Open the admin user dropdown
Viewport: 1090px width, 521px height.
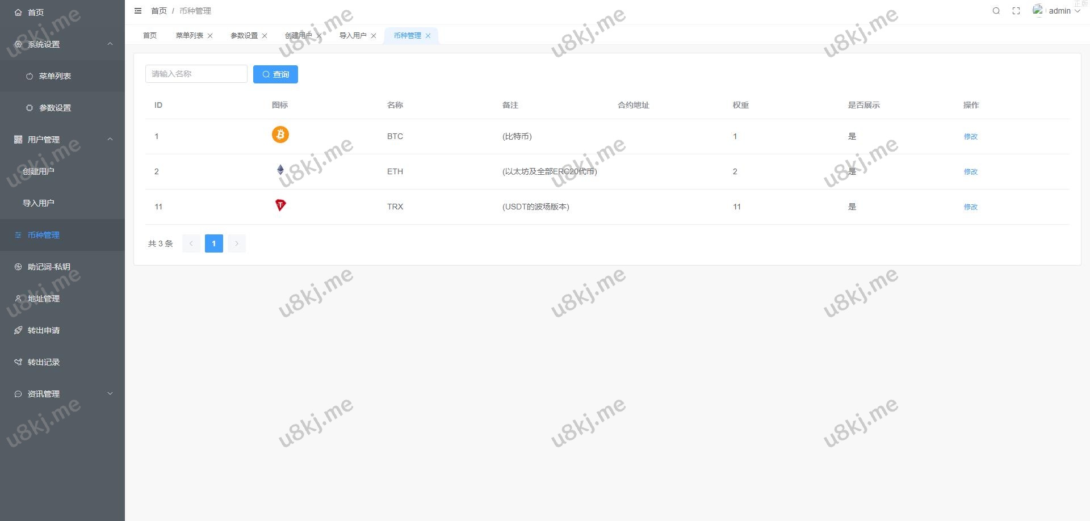1060,11
